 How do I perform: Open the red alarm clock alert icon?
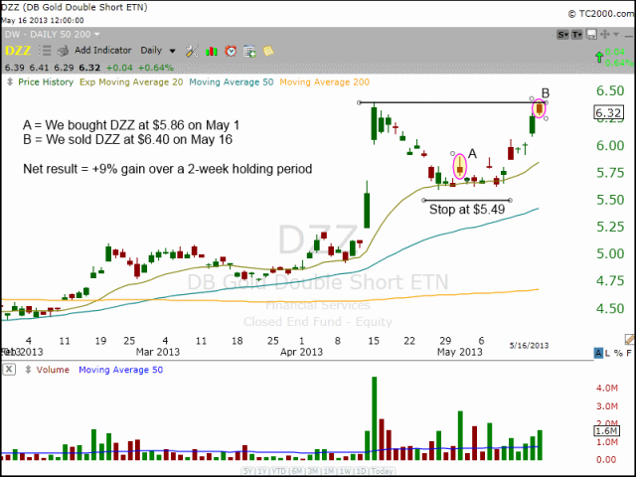tap(231, 51)
